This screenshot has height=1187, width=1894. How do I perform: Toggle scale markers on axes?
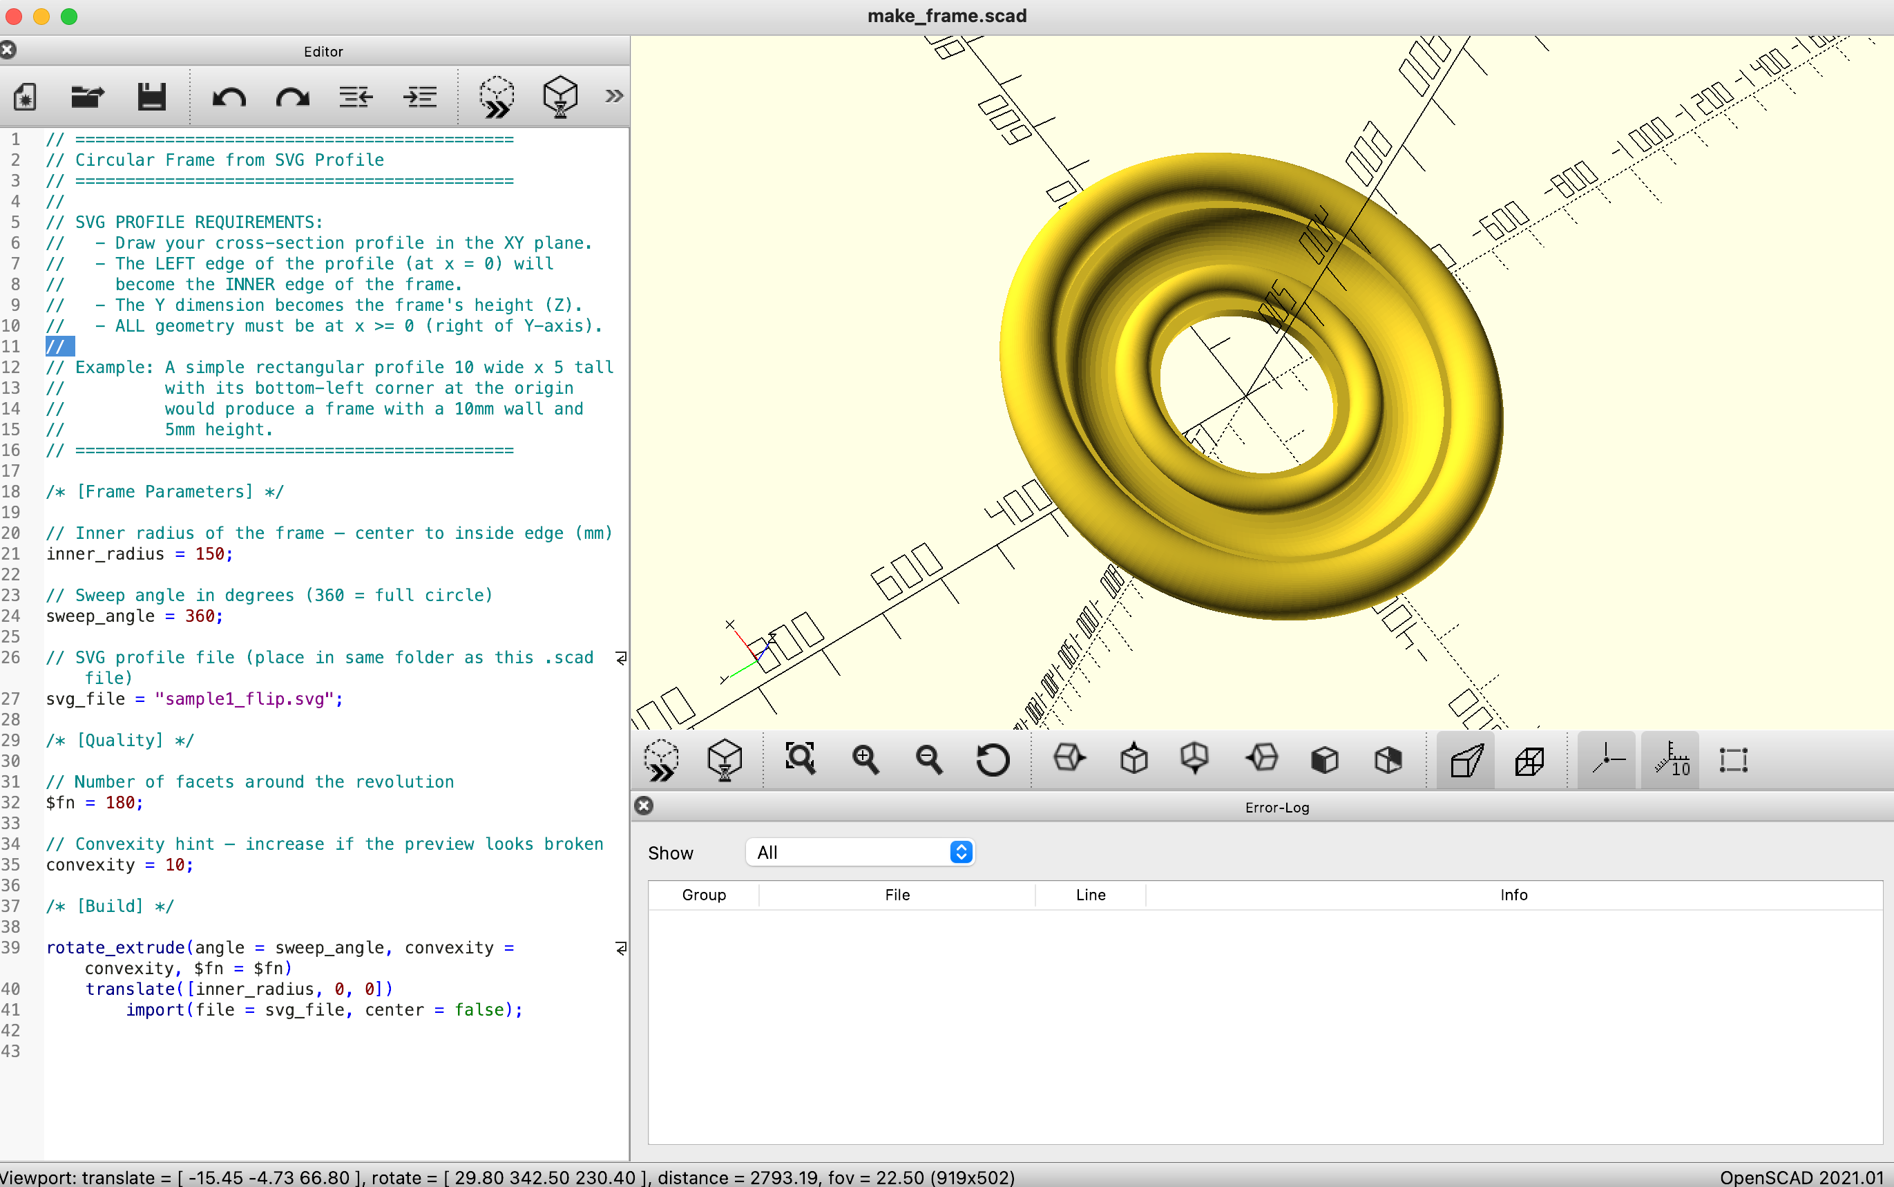point(1670,759)
